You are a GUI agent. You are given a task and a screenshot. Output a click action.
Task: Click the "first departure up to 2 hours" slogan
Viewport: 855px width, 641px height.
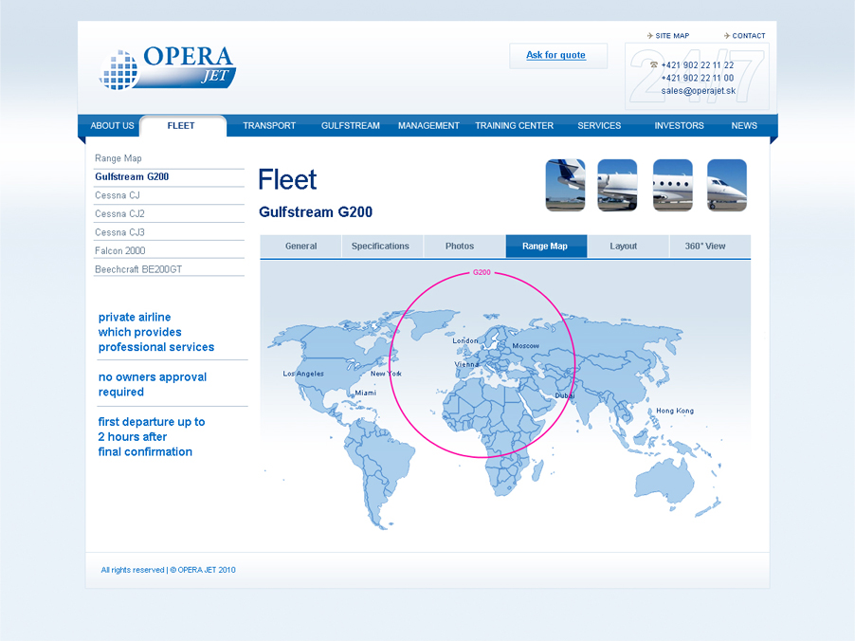click(152, 437)
